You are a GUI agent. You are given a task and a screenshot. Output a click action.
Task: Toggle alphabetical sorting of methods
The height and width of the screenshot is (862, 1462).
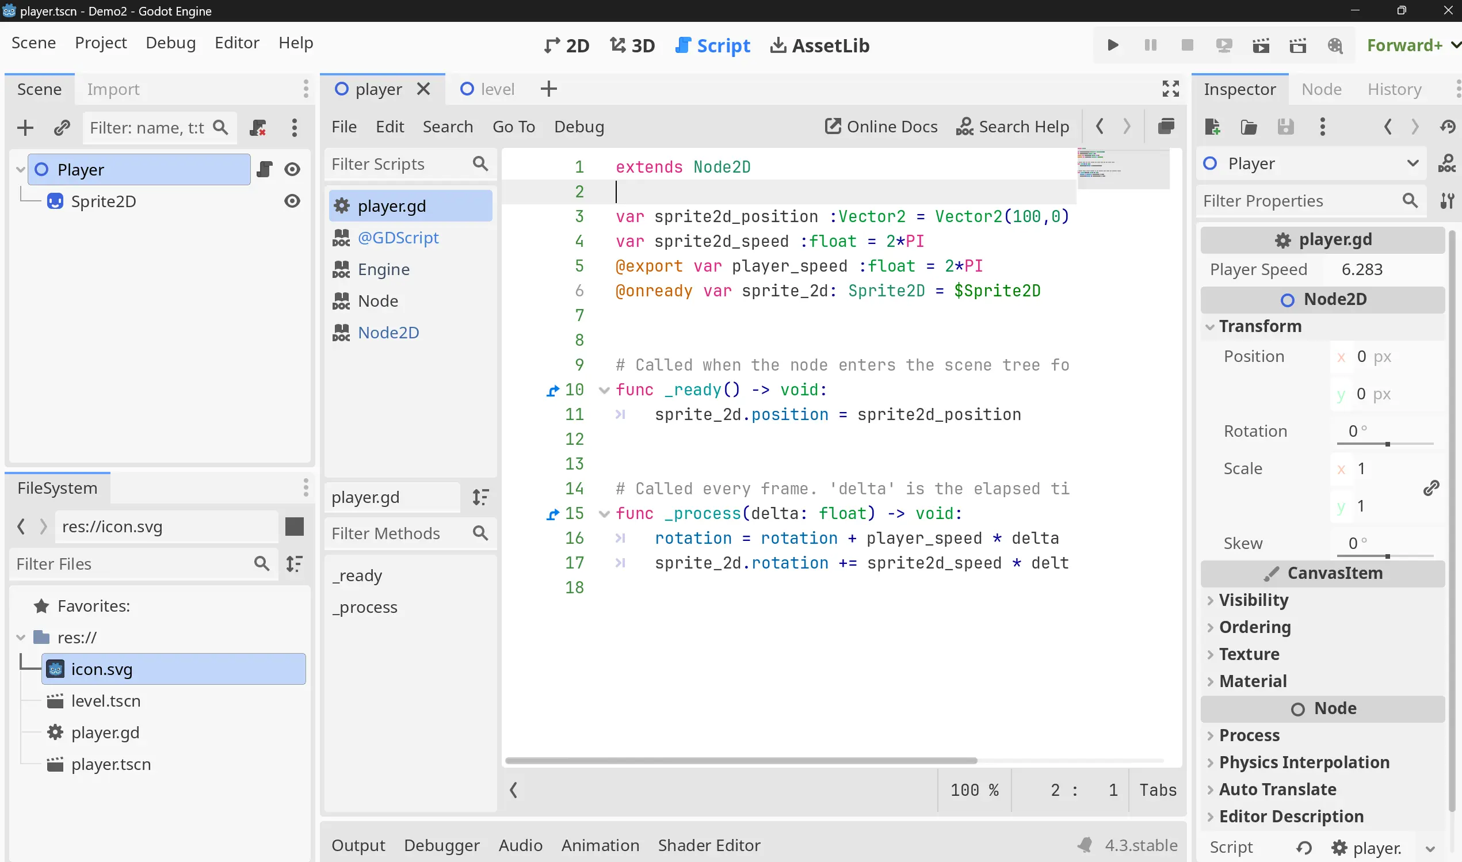(480, 497)
